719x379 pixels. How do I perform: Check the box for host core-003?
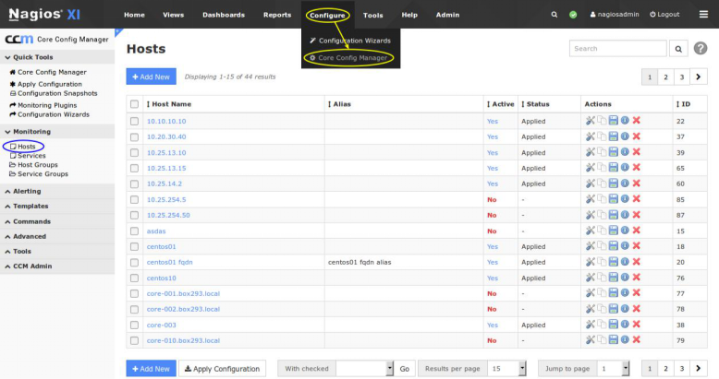(x=134, y=325)
